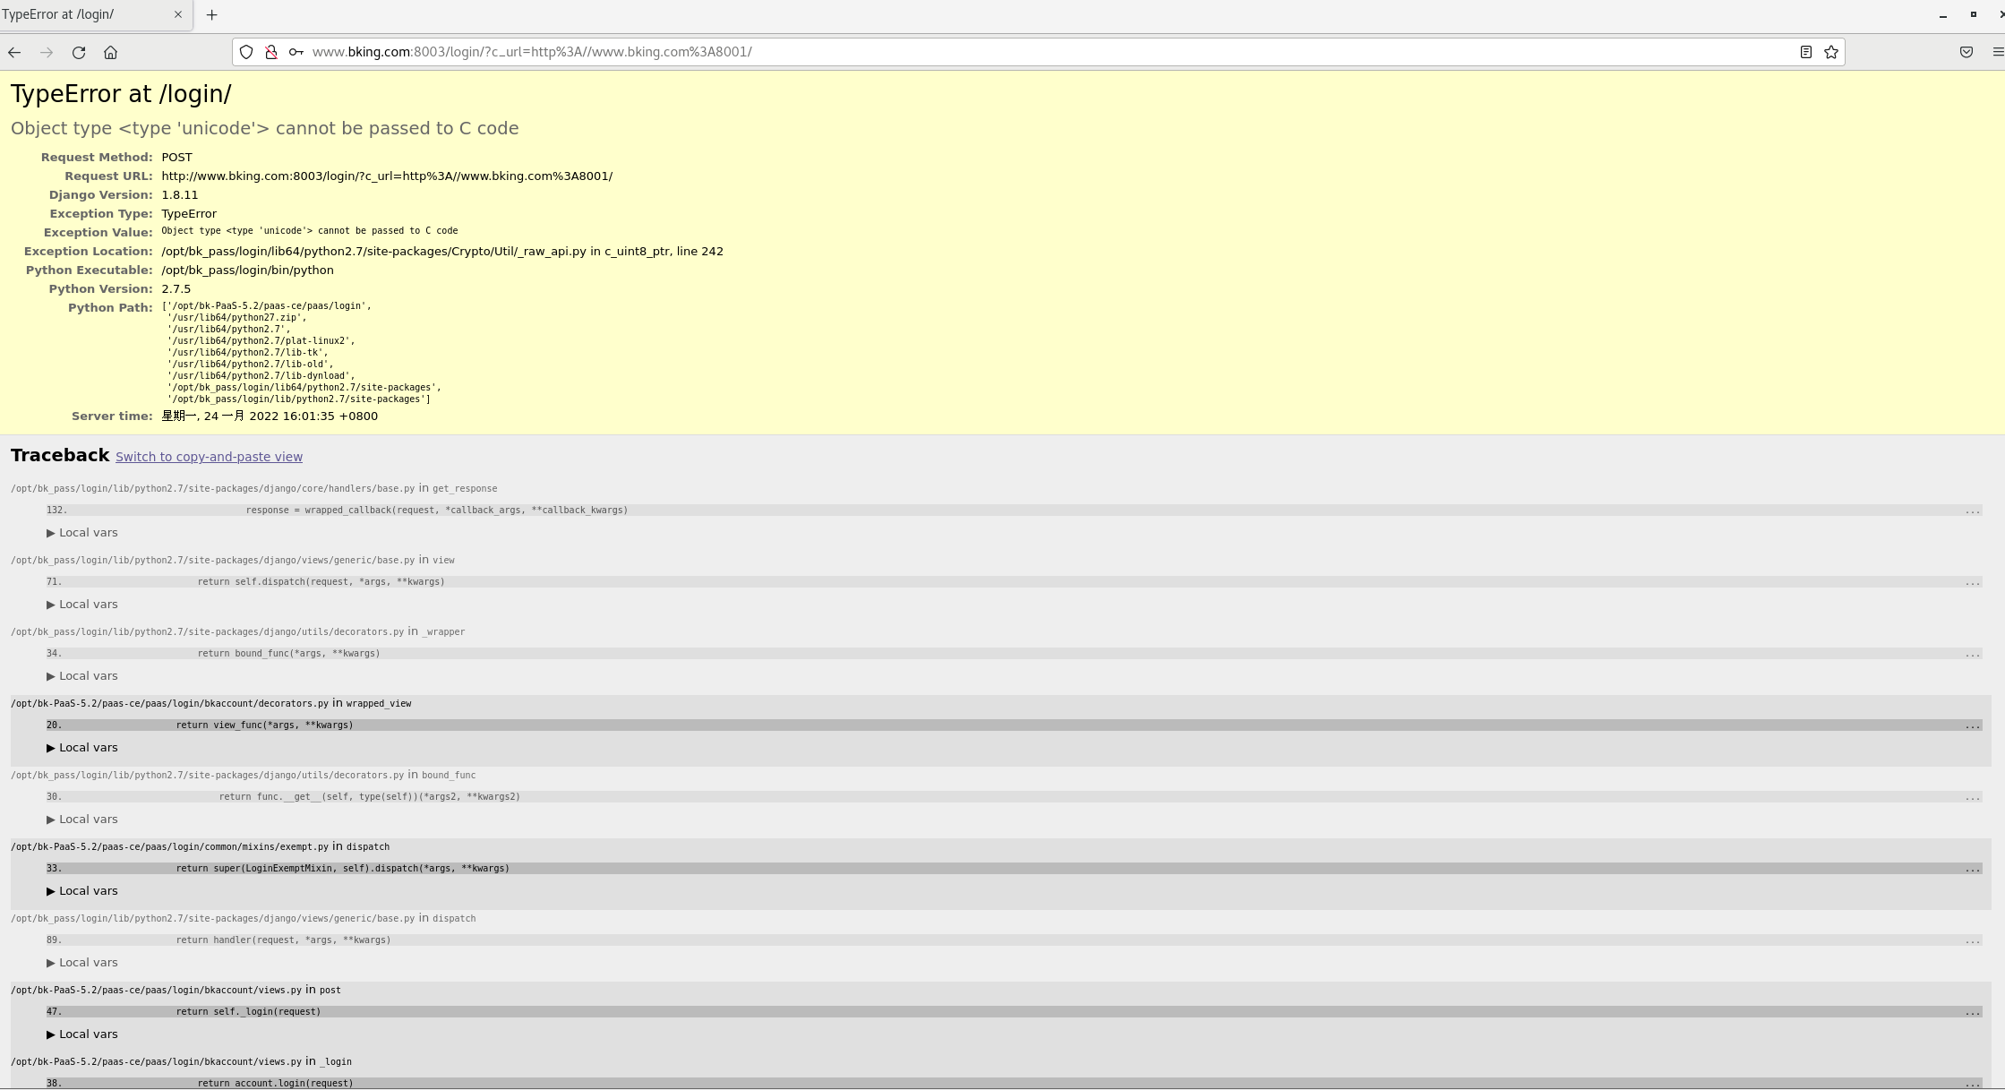Select the TypeError at /login/ tab
This screenshot has width=2005, height=1090.
click(81, 14)
